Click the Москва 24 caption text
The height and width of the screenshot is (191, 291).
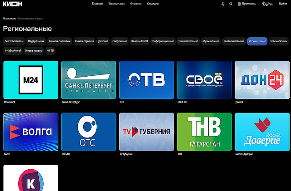[x=10, y=102]
